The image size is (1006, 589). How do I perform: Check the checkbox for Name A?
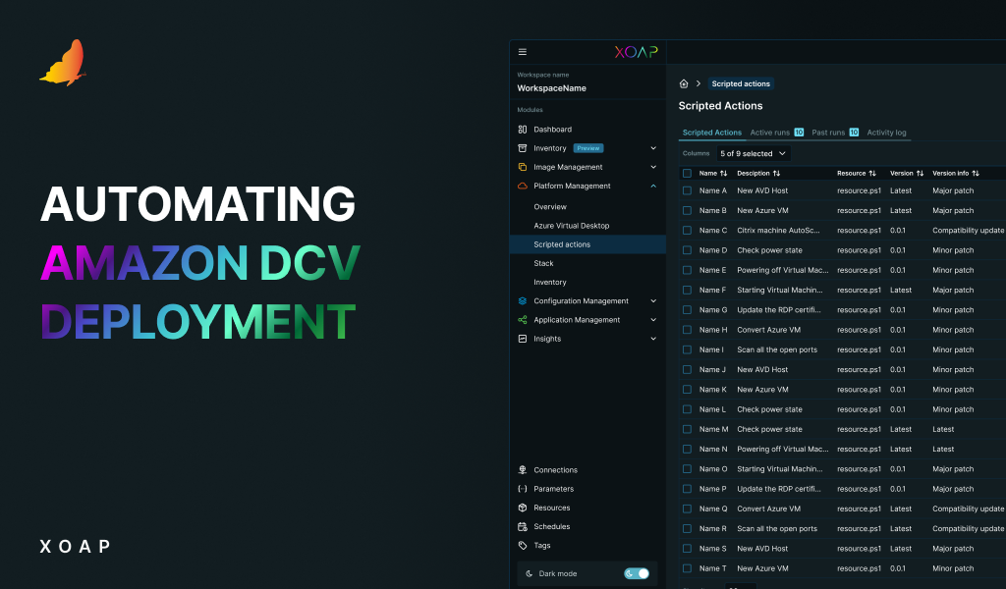[686, 190]
